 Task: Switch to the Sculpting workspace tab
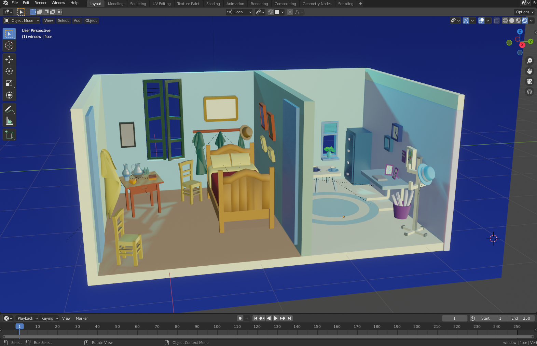click(138, 4)
